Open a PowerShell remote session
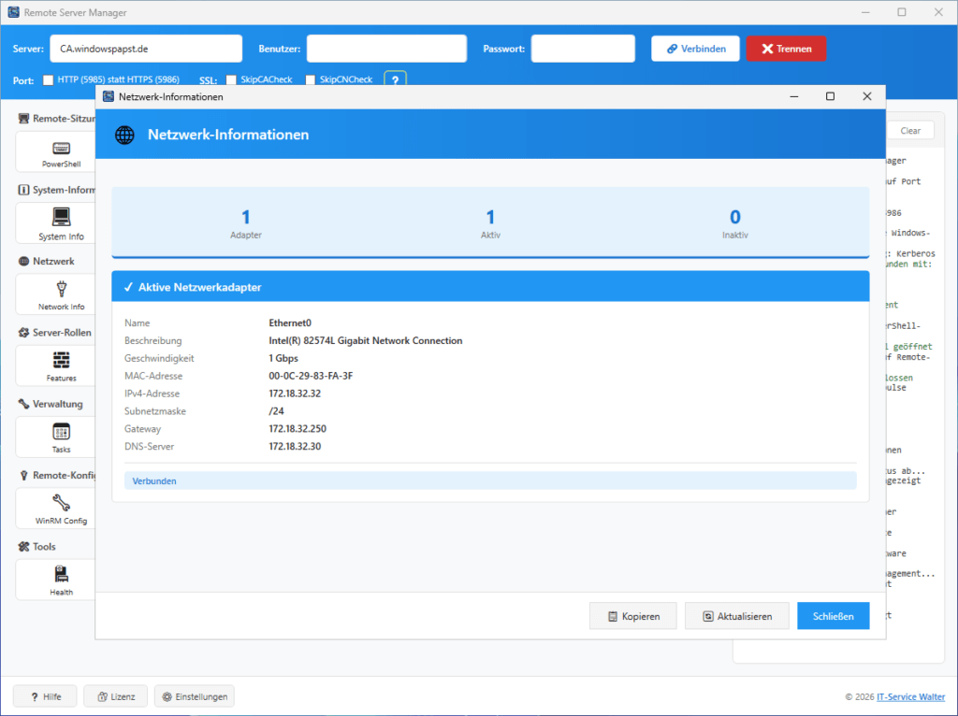Viewport: 958px width, 716px height. [61, 151]
